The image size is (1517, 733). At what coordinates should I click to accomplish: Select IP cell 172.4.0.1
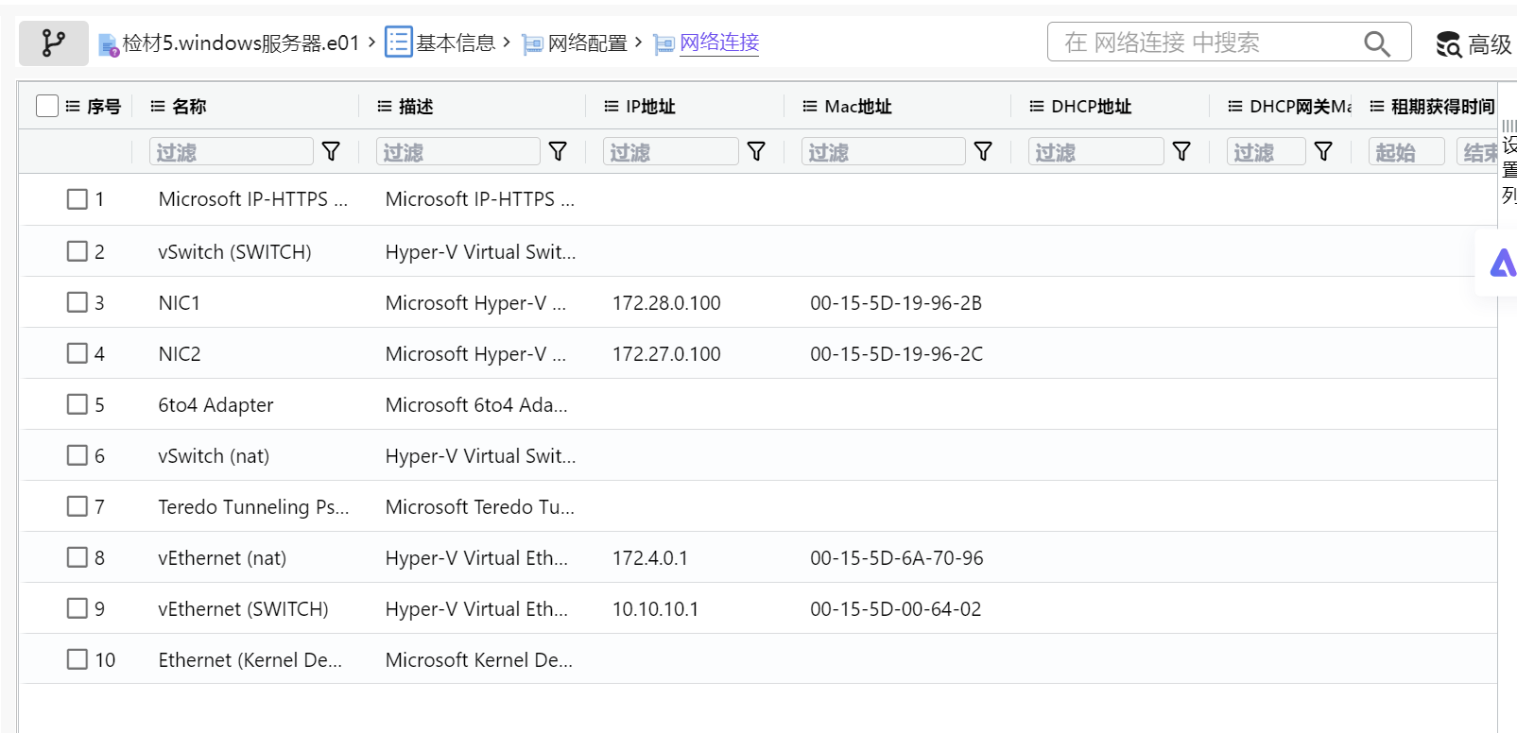pos(650,558)
